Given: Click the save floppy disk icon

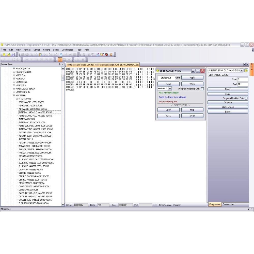Looking at the screenshot, I should coord(13,55).
